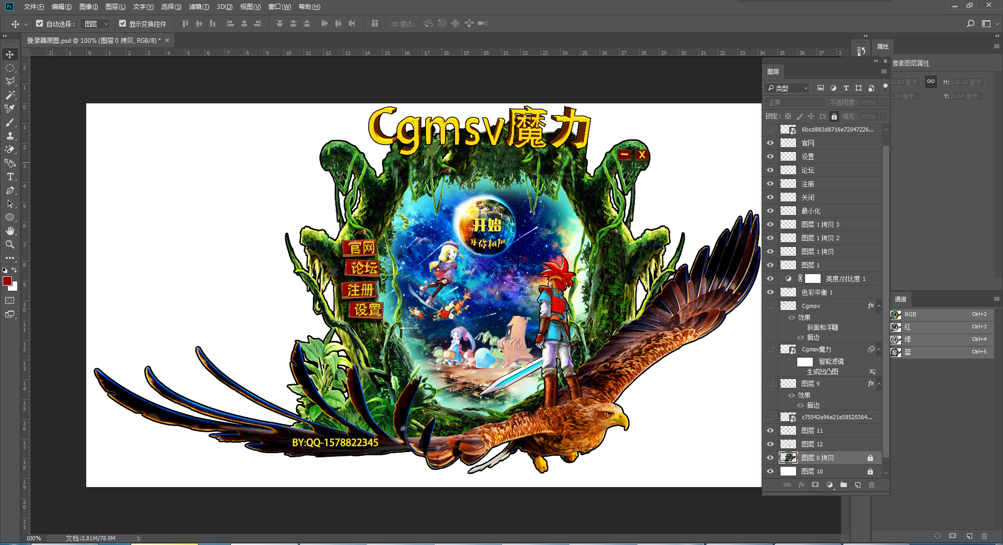Select the Pen tool
The width and height of the screenshot is (1003, 545).
click(x=10, y=190)
